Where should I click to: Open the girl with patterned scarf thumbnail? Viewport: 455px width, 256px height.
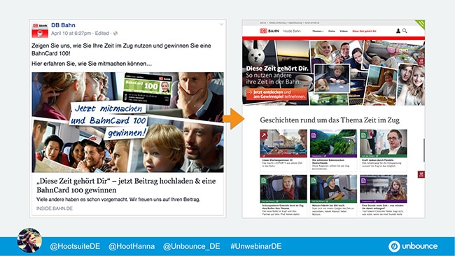384,189
